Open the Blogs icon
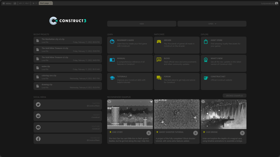 coord(159,60)
